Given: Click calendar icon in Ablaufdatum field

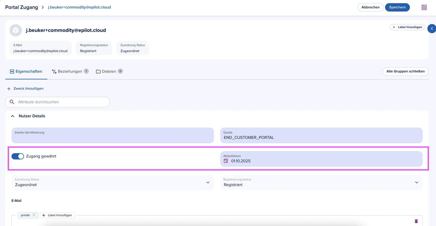Looking at the screenshot, I should [226, 161].
